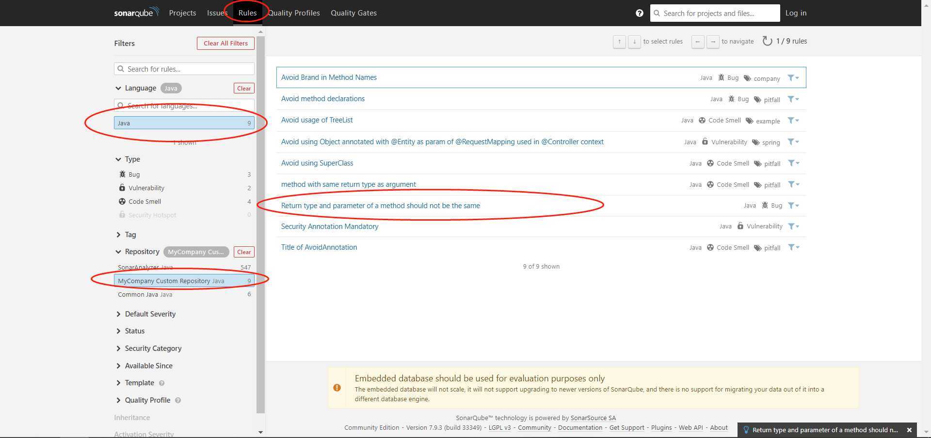Click the down arrow select-rules key

pyautogui.click(x=634, y=42)
